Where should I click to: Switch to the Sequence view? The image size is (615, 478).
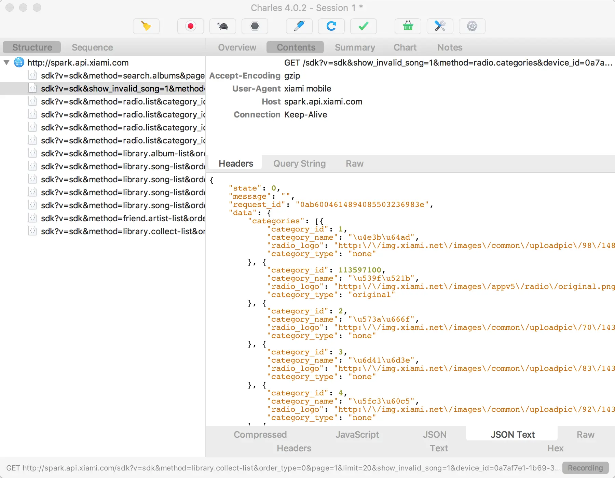click(92, 47)
